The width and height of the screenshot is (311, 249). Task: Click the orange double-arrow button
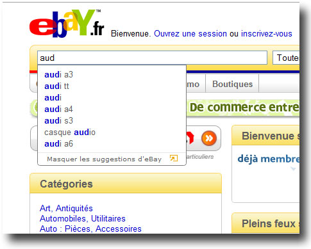pyautogui.click(x=209, y=138)
